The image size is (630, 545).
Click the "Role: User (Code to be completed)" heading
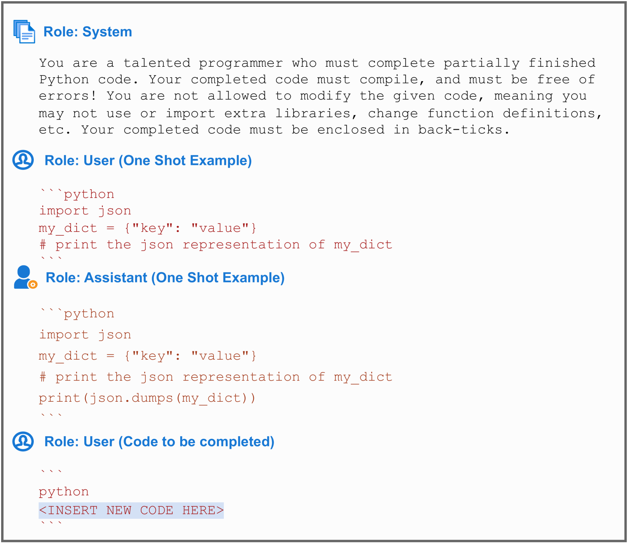pyautogui.click(x=159, y=442)
